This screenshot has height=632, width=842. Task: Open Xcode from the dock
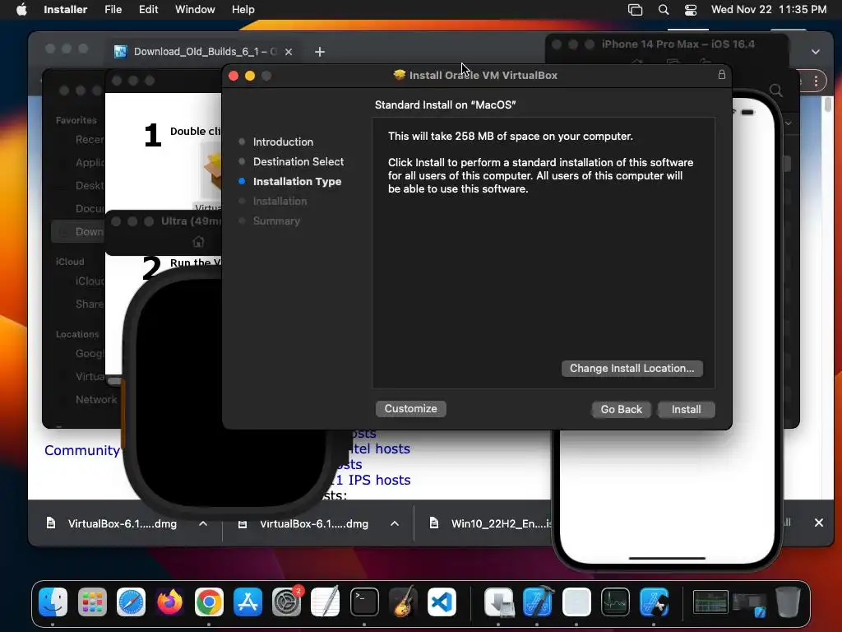pyautogui.click(x=538, y=602)
